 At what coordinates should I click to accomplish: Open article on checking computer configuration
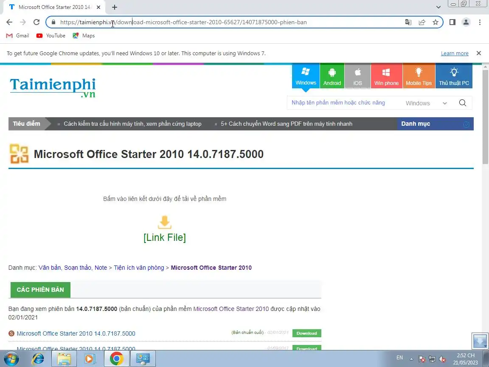point(132,124)
